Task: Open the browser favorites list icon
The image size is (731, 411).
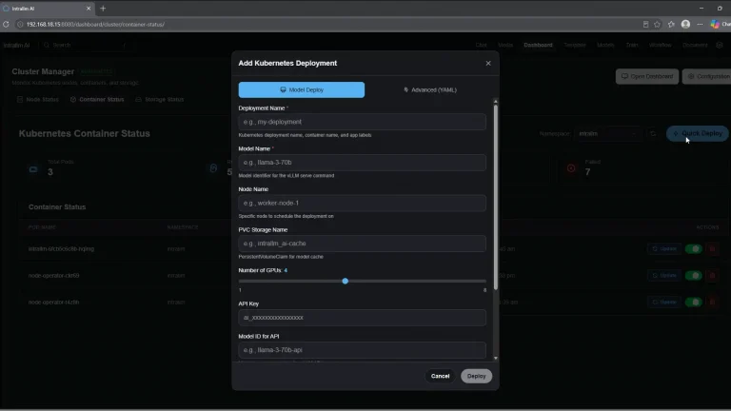Action: (671, 24)
